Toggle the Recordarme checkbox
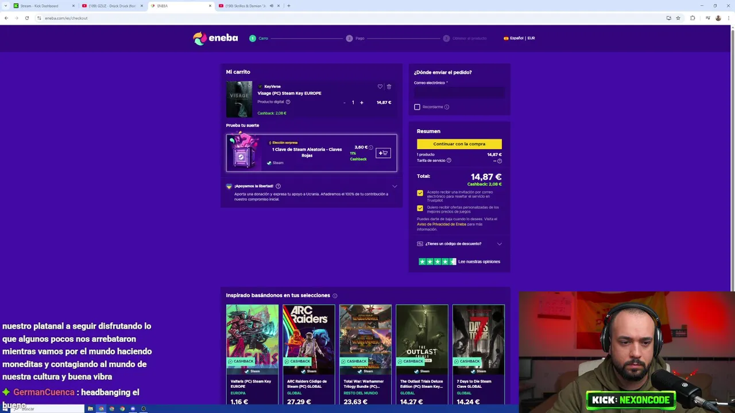Viewport: 735px width, 413px height. 417,107
